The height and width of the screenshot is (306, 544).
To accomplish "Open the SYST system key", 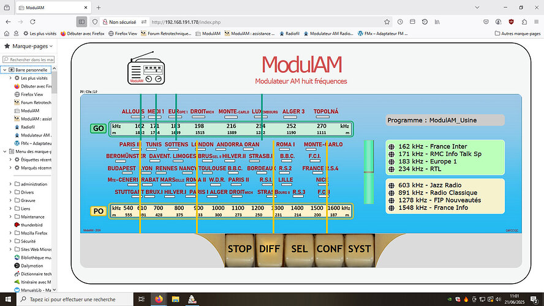I will pyautogui.click(x=360, y=250).
